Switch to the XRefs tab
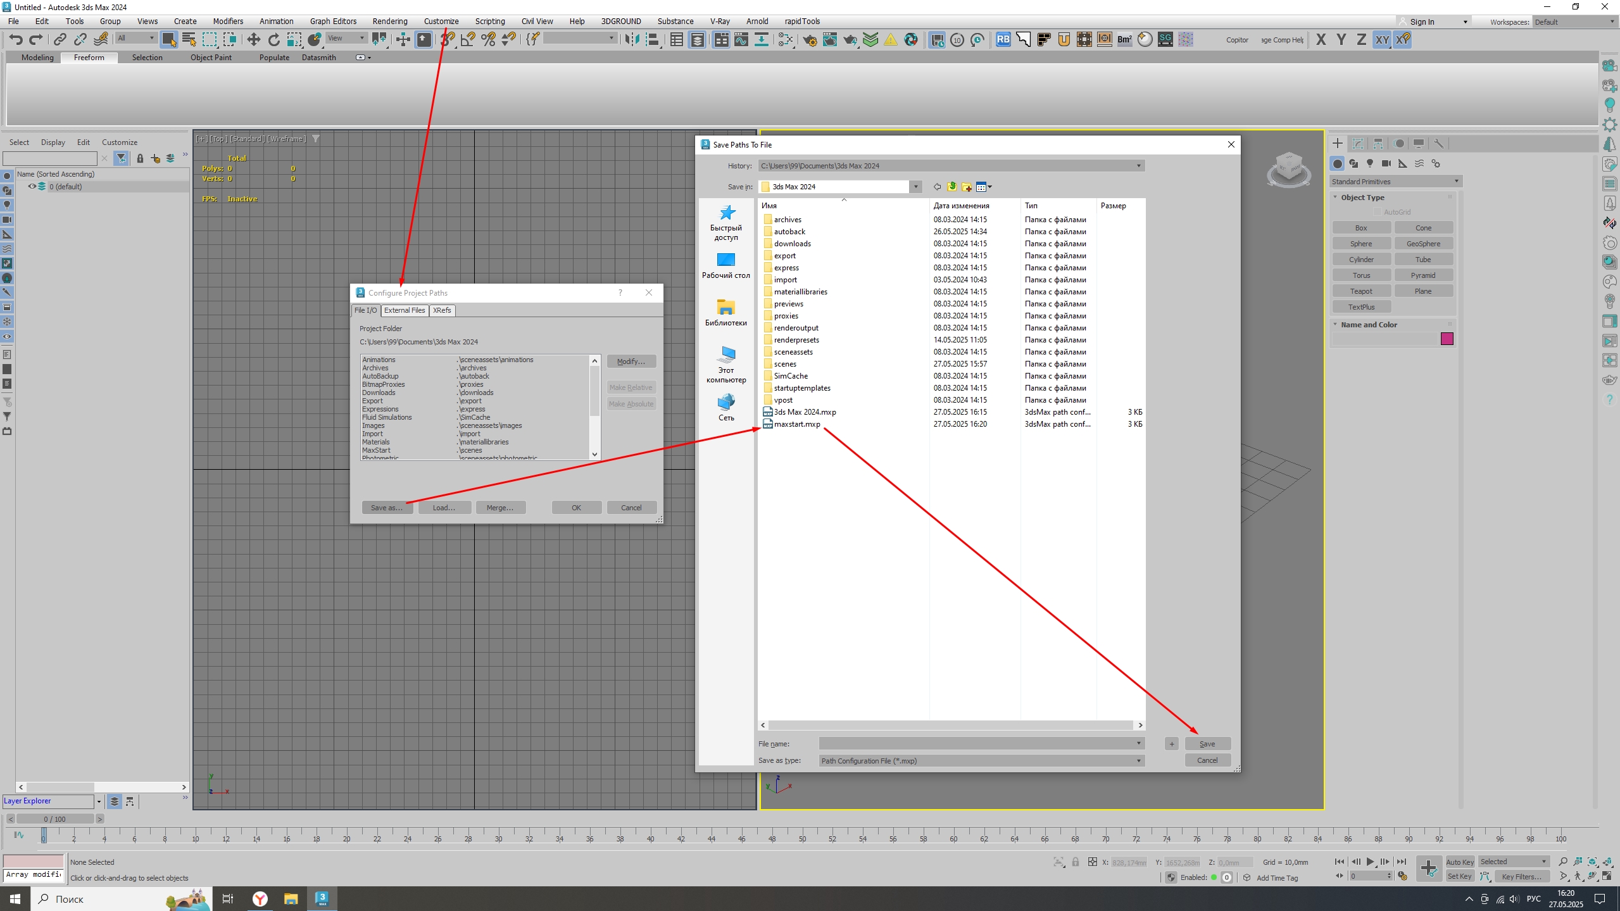1620x911 pixels. (442, 310)
